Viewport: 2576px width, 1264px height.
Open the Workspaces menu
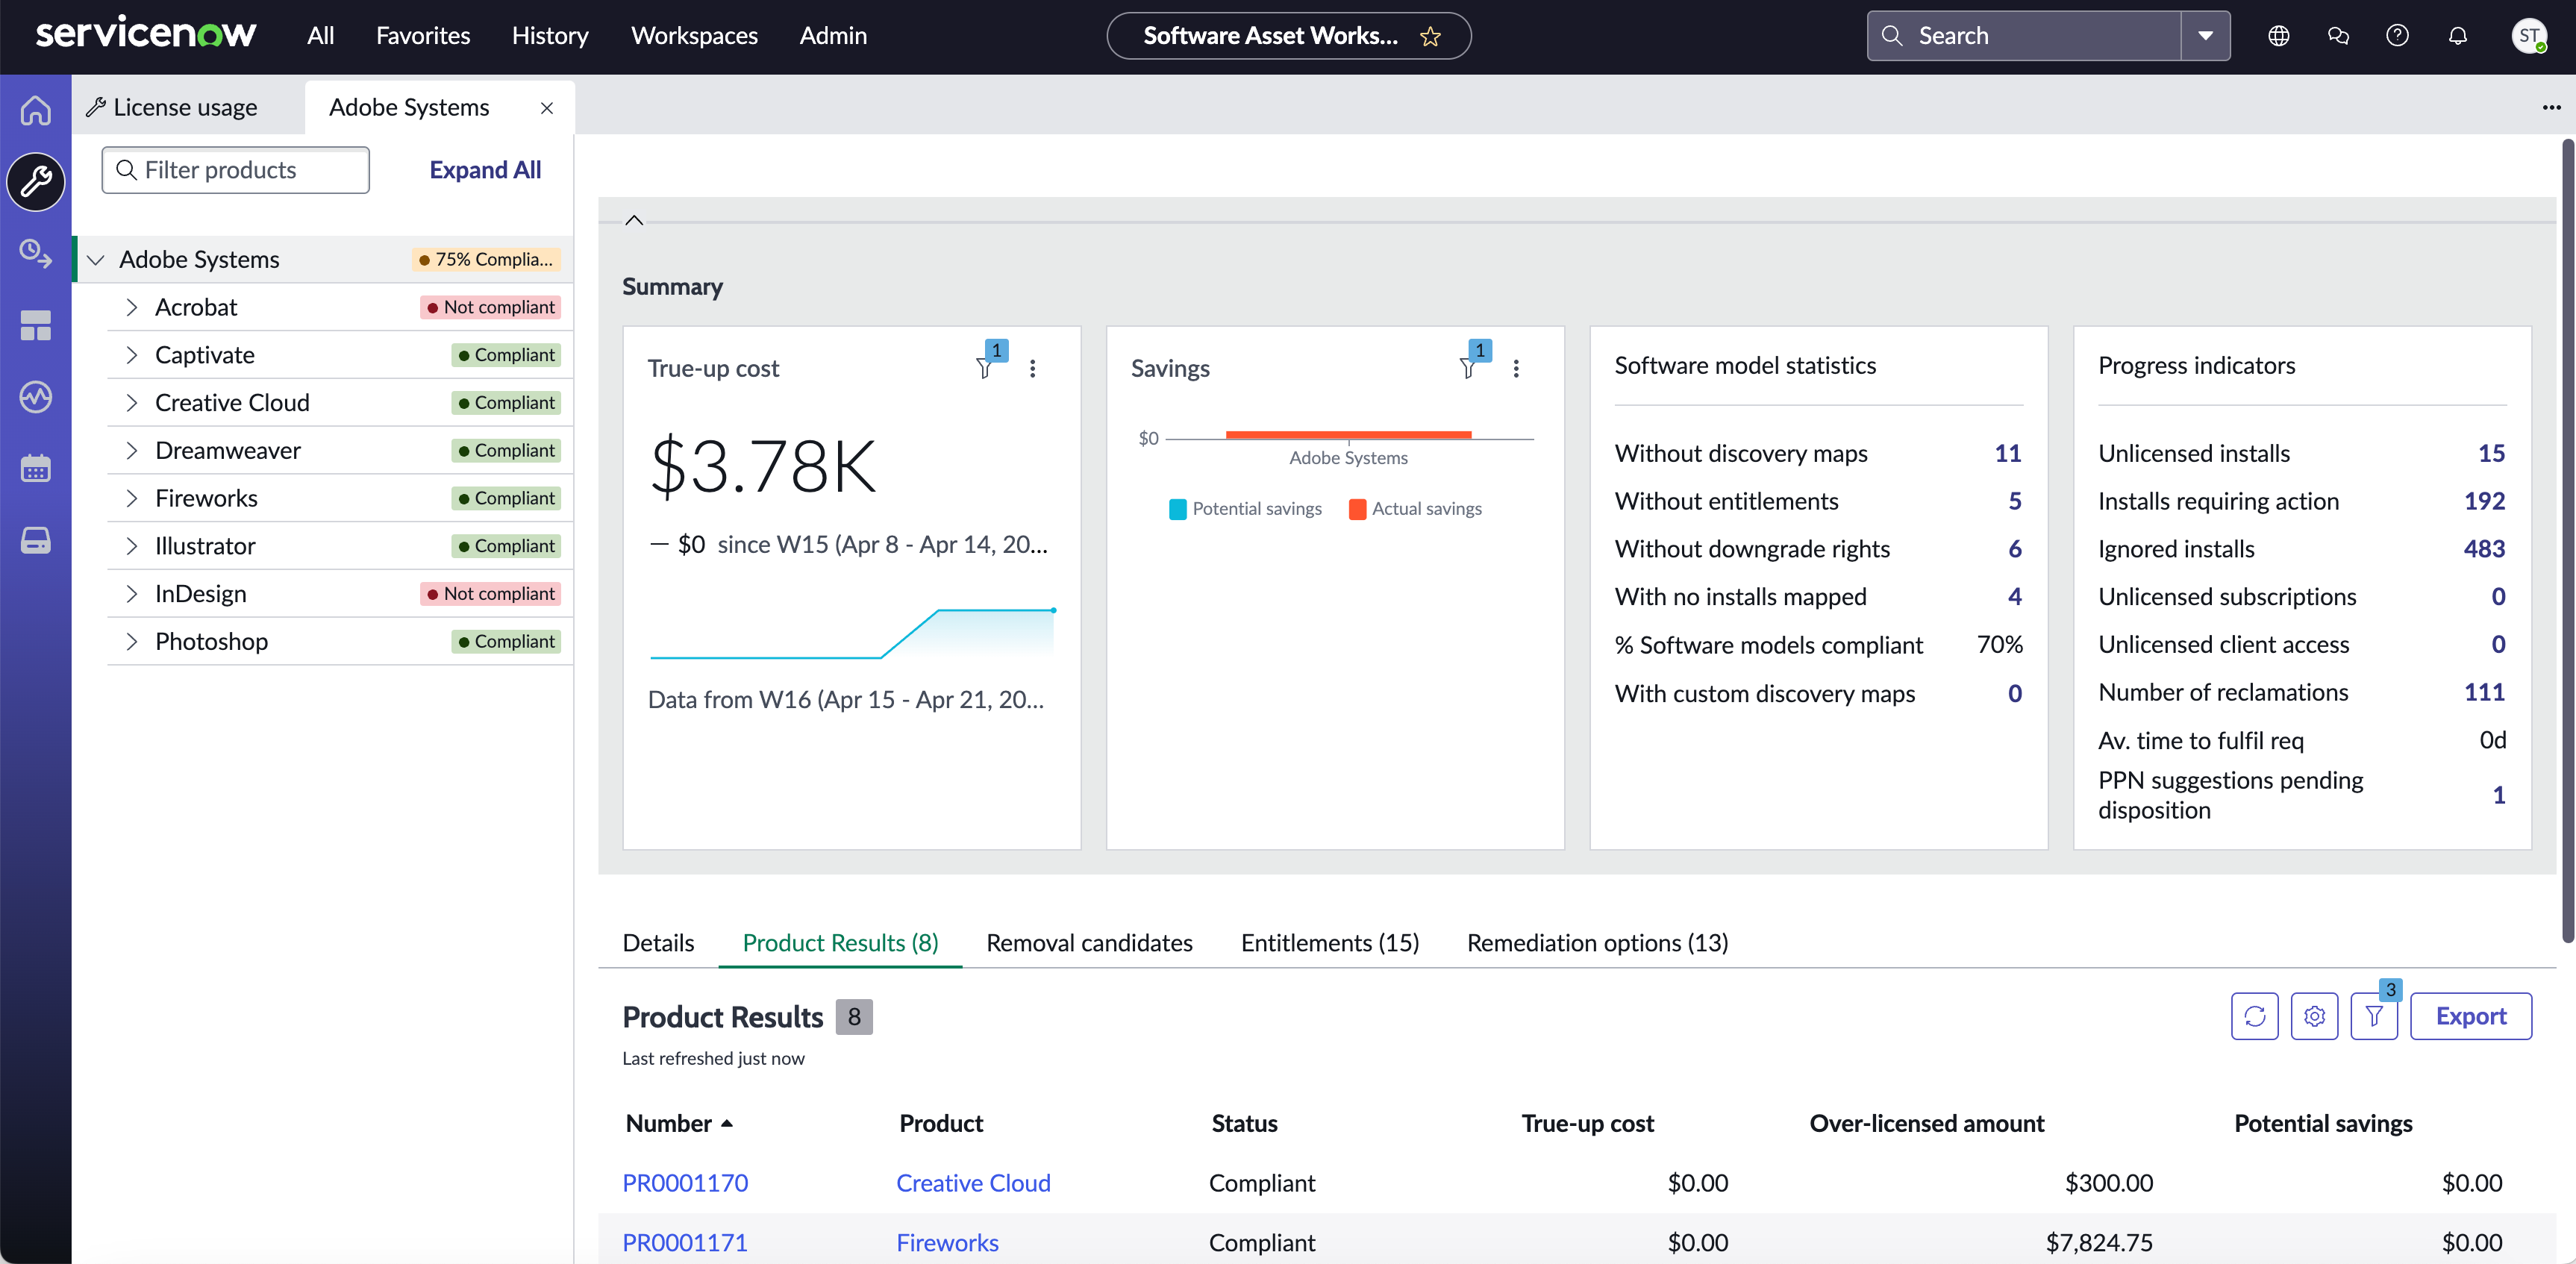[694, 36]
